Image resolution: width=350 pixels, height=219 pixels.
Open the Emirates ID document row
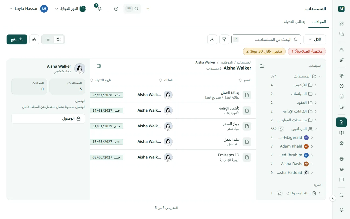[173, 157]
